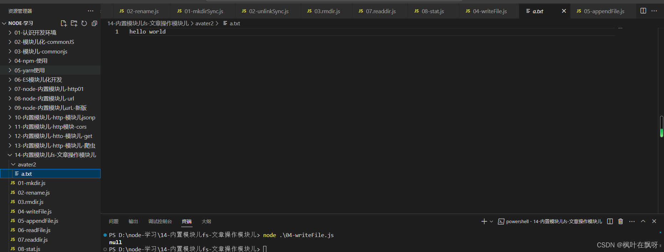Image resolution: width=664 pixels, height=252 pixels.
Task: Open 07.readdir.js from explorer
Action: 50,240
